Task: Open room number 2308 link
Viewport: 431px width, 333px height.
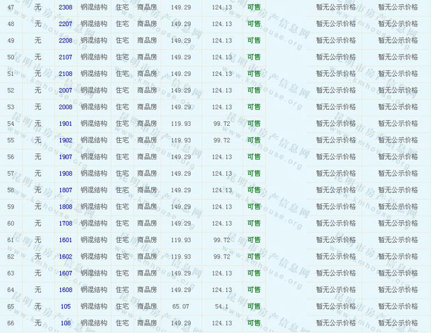Action: pos(66,7)
